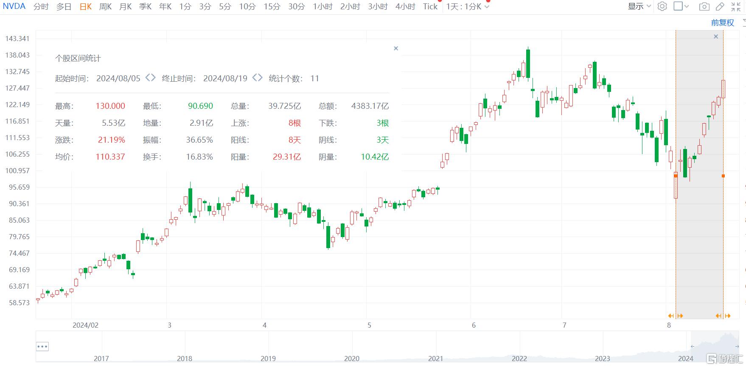Click the 涨跌 value 21.19%
The image size is (746, 367).
pos(112,140)
